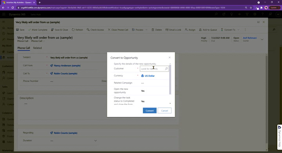Click Save in the command bar
Screen dimensions: 282x153
tap(20, 30)
